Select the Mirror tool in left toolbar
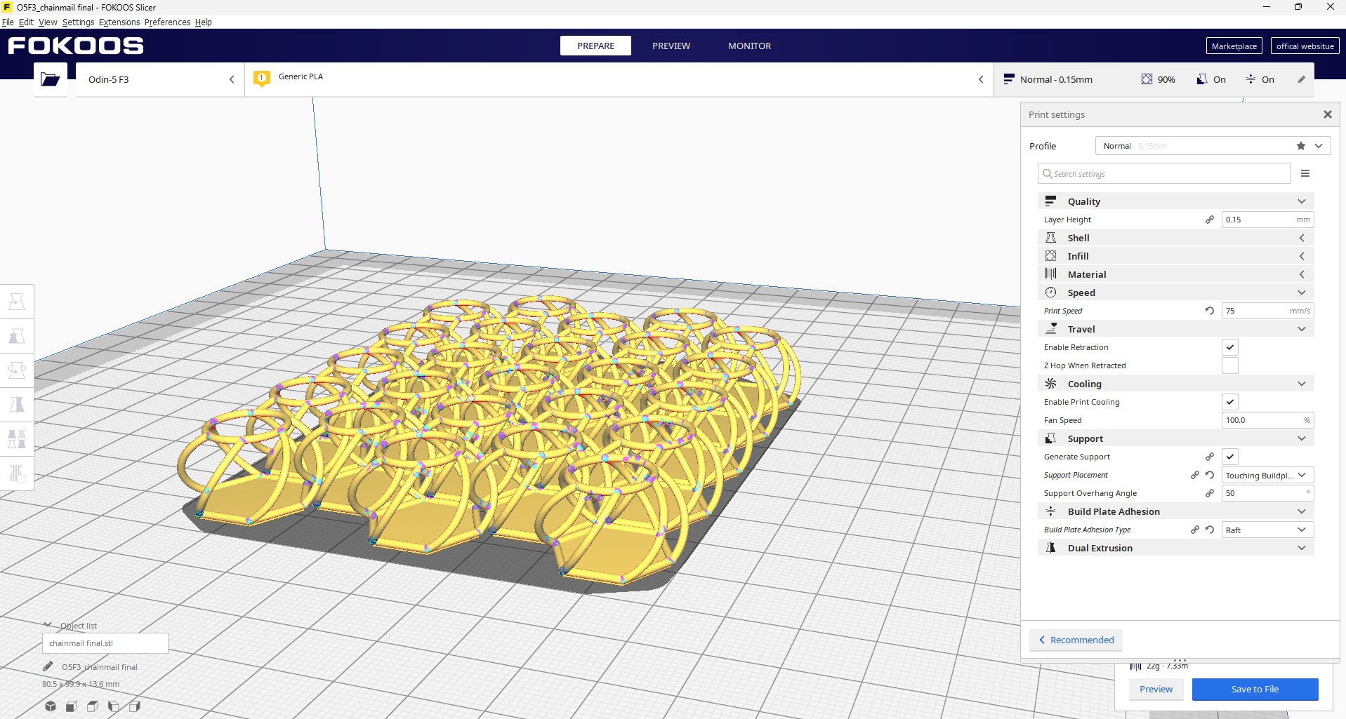Screen dimensions: 1346x719 click(17, 405)
